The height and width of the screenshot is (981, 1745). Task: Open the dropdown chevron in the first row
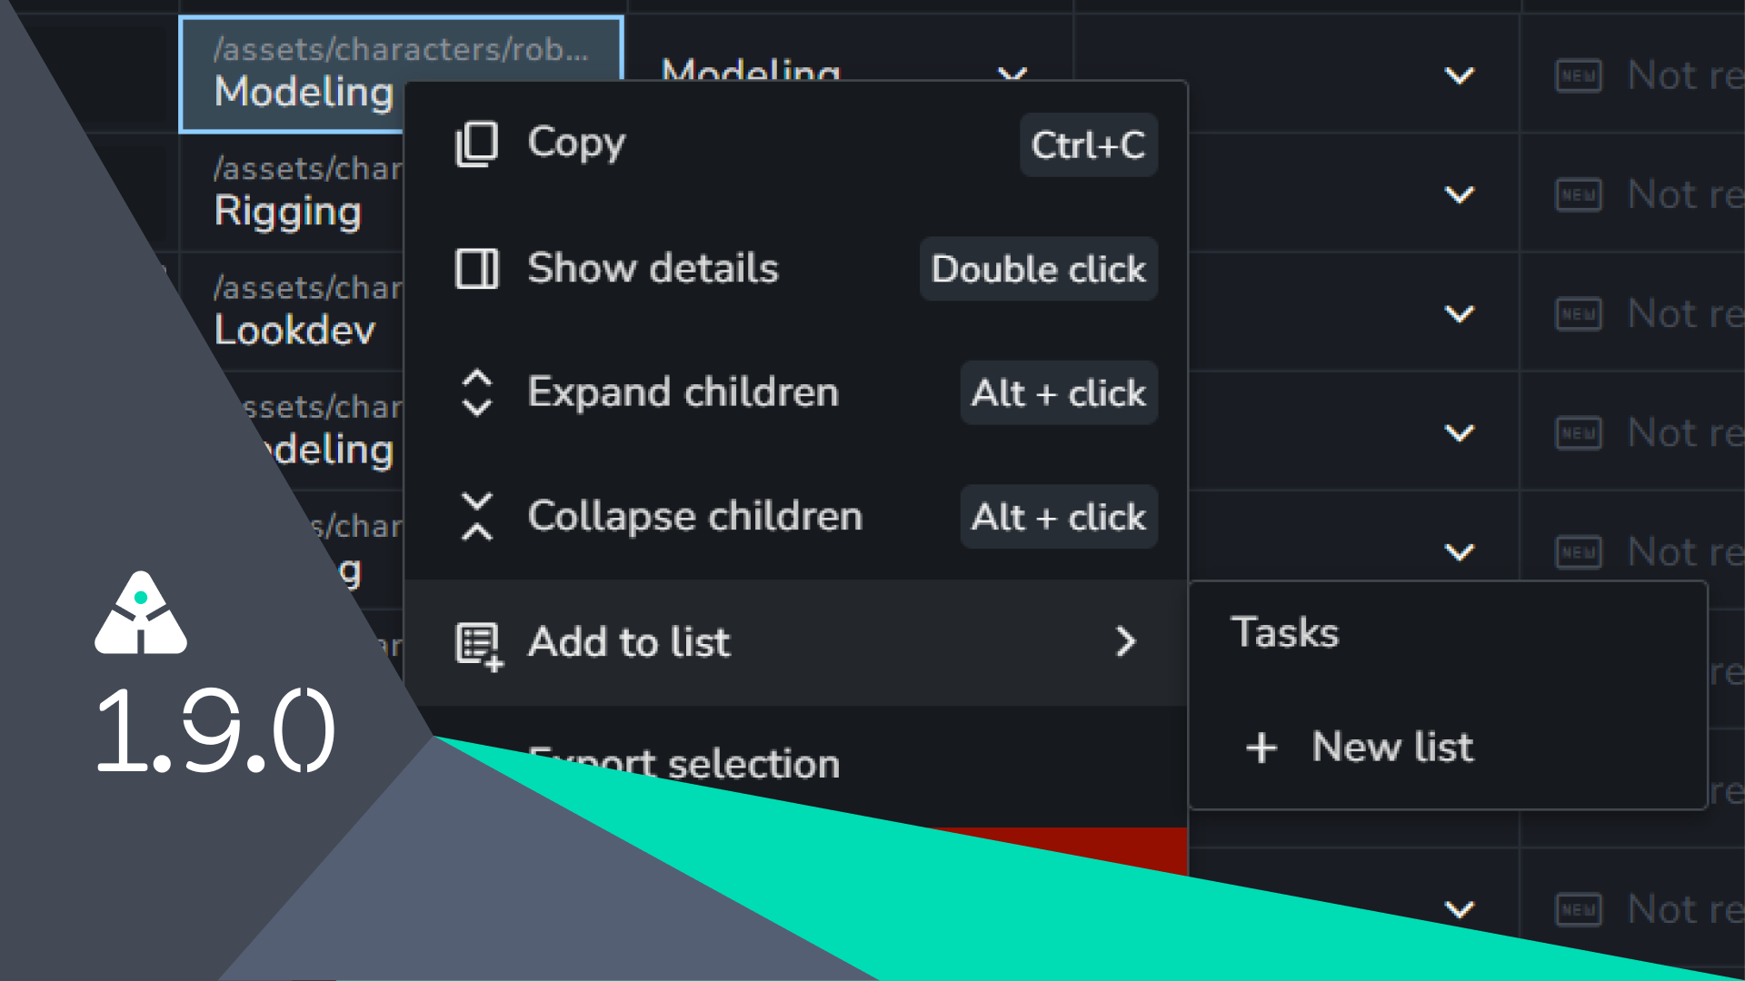1459,76
